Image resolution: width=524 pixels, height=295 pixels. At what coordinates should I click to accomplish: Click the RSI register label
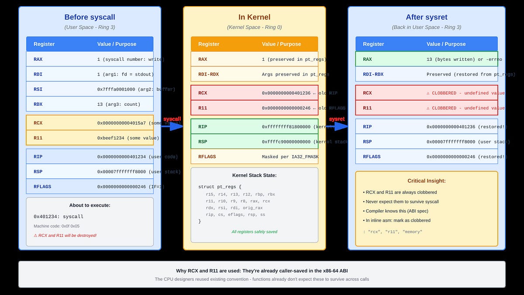38,89
